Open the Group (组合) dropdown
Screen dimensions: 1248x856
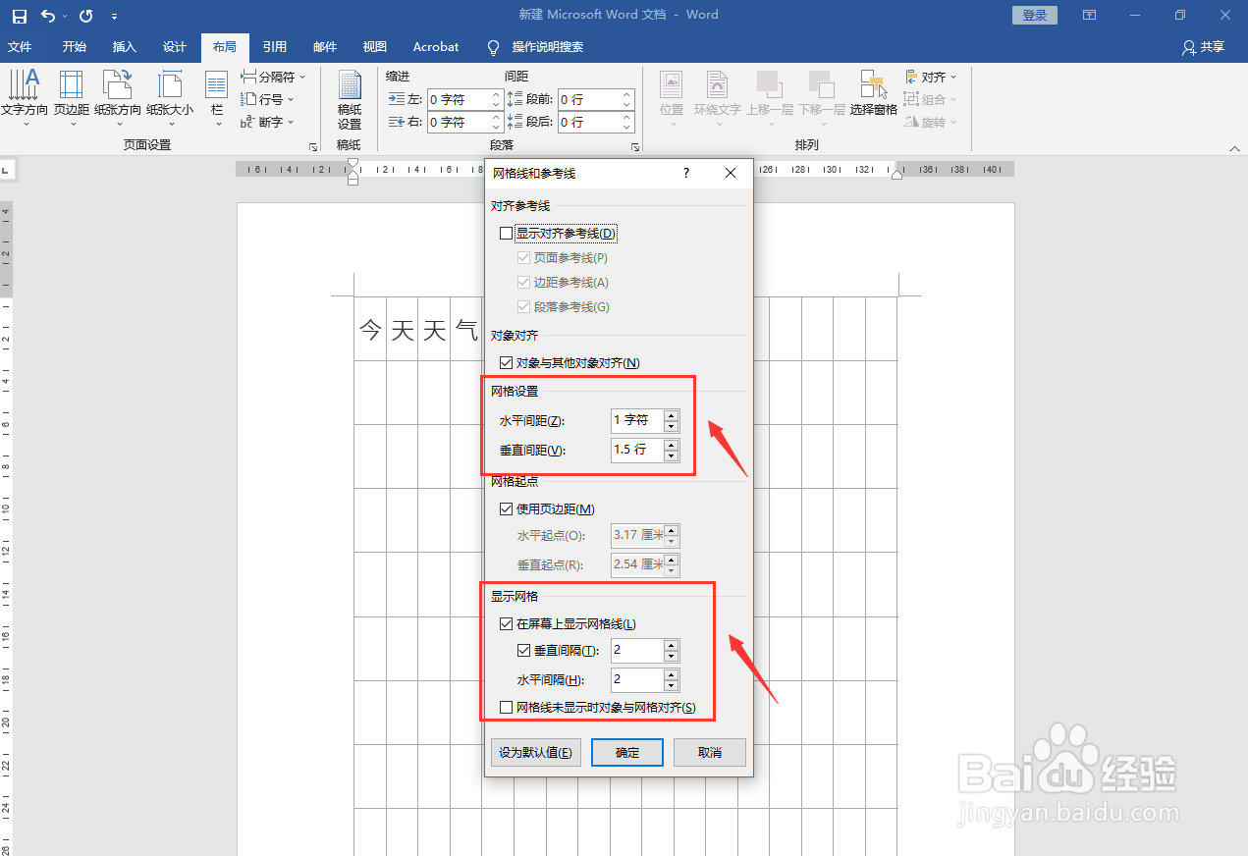tap(931, 99)
